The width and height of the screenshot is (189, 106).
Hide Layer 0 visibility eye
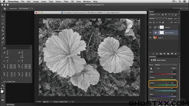tap(150, 38)
